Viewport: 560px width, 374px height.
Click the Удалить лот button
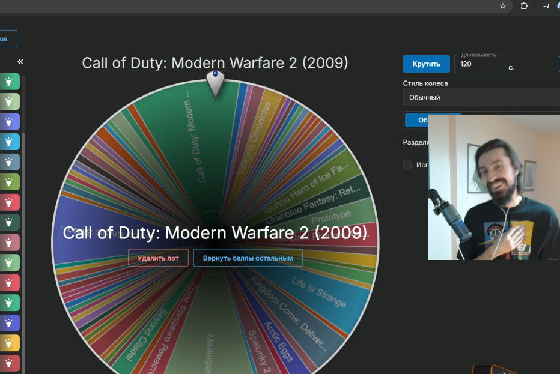click(158, 258)
